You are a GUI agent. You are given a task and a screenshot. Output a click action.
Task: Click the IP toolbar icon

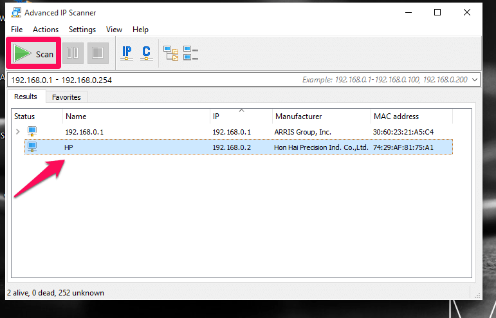(127, 53)
